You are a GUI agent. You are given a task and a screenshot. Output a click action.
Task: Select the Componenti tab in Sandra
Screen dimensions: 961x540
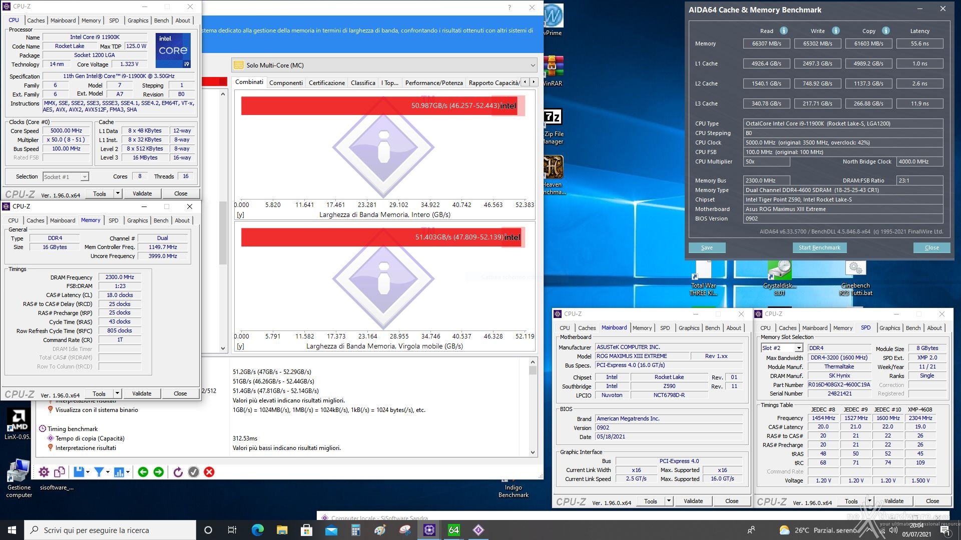click(286, 82)
